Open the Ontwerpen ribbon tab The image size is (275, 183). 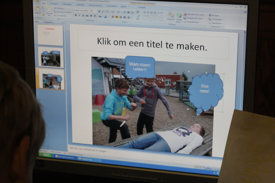66,4
